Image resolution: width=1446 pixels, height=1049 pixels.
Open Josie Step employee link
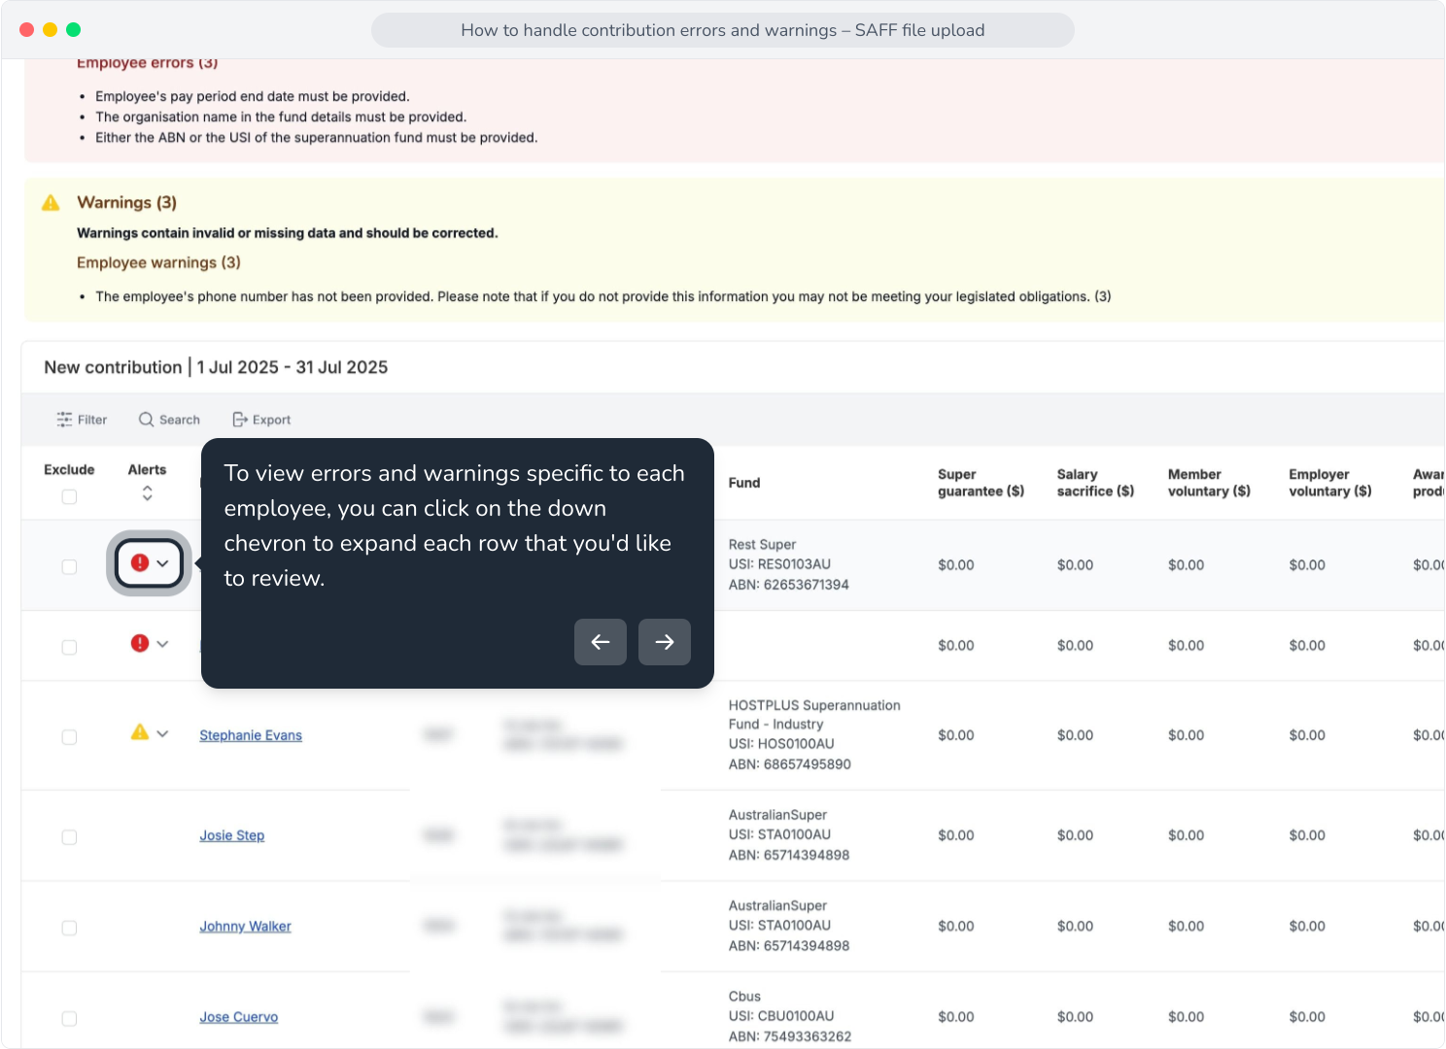(232, 835)
